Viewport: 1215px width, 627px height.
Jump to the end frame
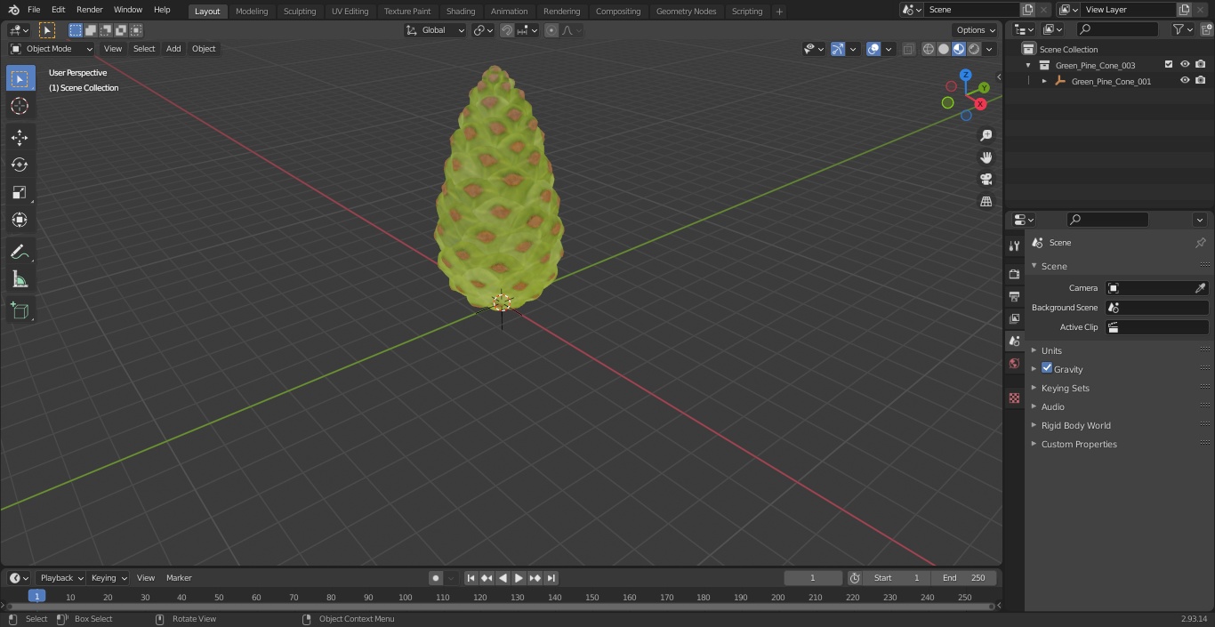coord(551,578)
